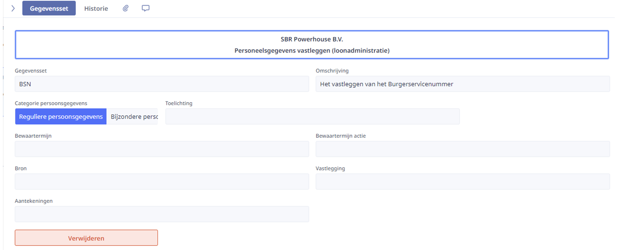
Task: Click the Toelichting label text
Action: pos(179,103)
